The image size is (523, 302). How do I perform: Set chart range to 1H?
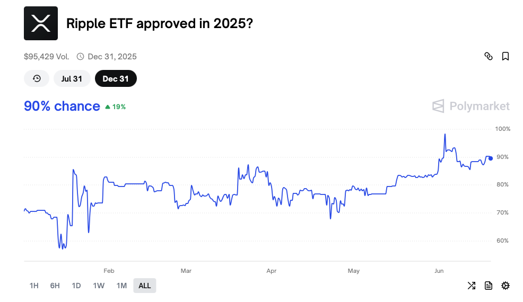[34, 286]
